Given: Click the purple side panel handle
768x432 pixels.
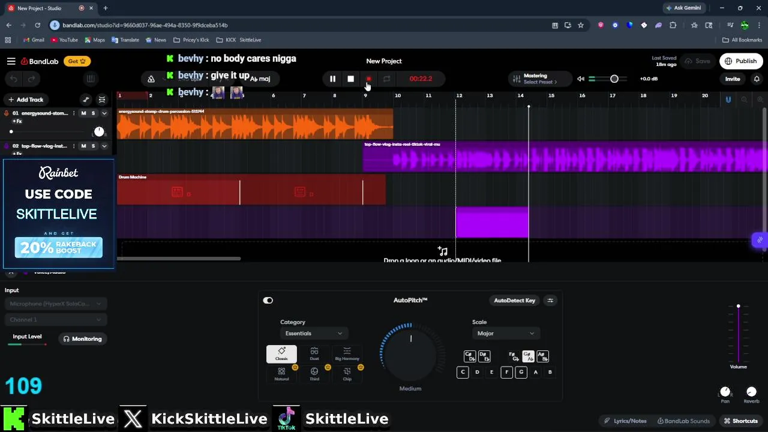Looking at the screenshot, I should (x=760, y=240).
